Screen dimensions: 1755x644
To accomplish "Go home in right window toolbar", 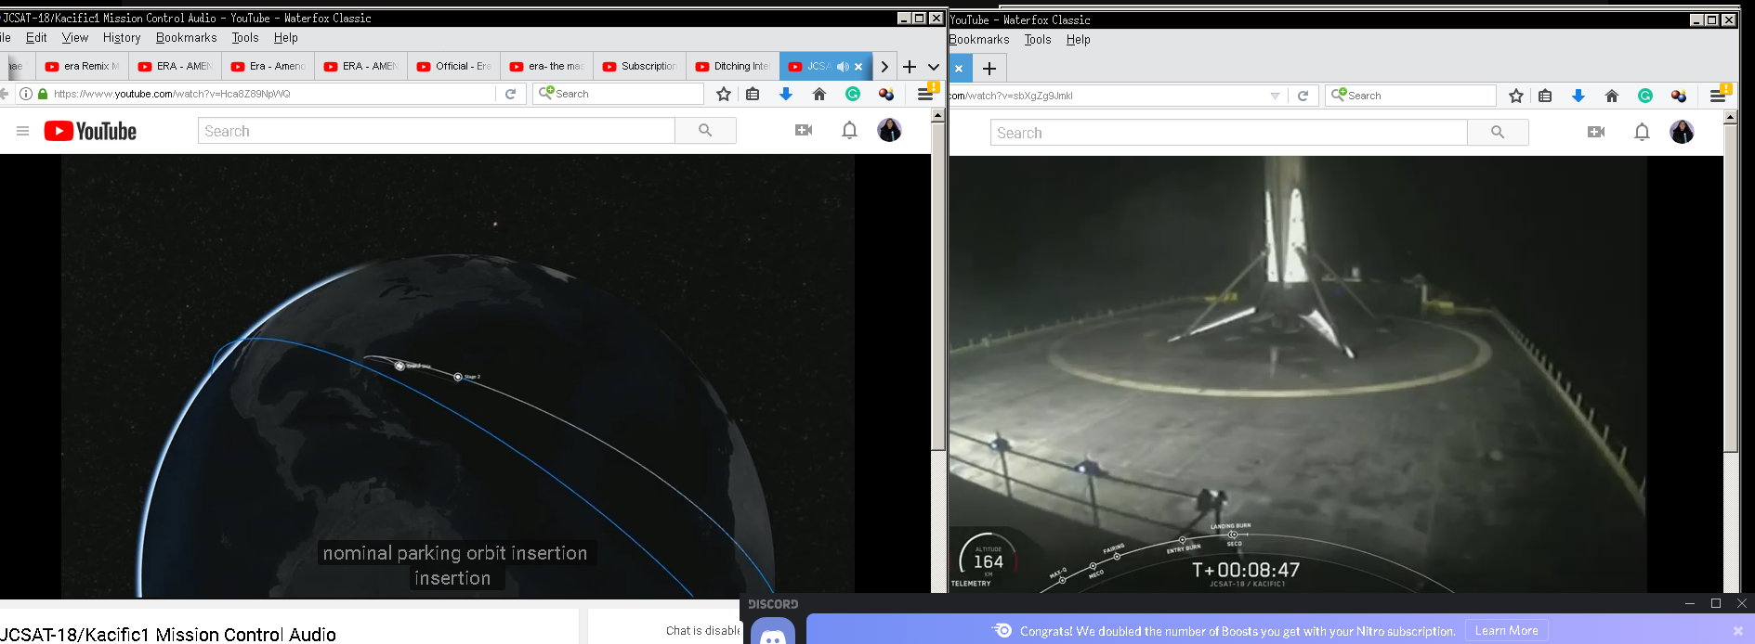I will click(x=1612, y=96).
